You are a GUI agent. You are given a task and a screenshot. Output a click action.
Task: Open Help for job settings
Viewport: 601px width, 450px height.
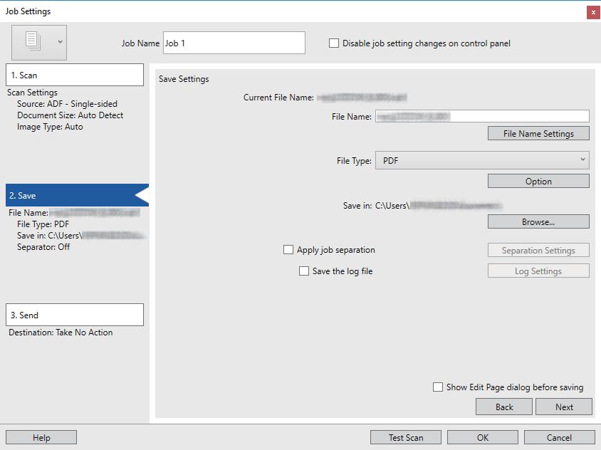[41, 437]
